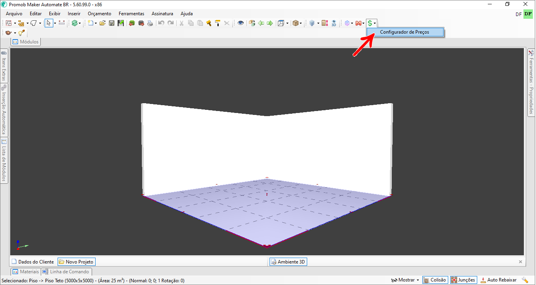Open the Exibir menu

click(55, 13)
